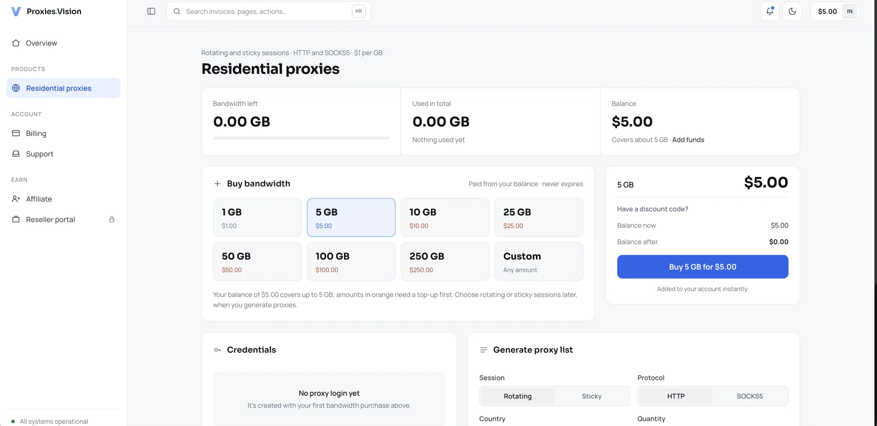This screenshot has width=877, height=426.
Task: Click the Proxies.Vision logo icon
Action: [x=16, y=11]
